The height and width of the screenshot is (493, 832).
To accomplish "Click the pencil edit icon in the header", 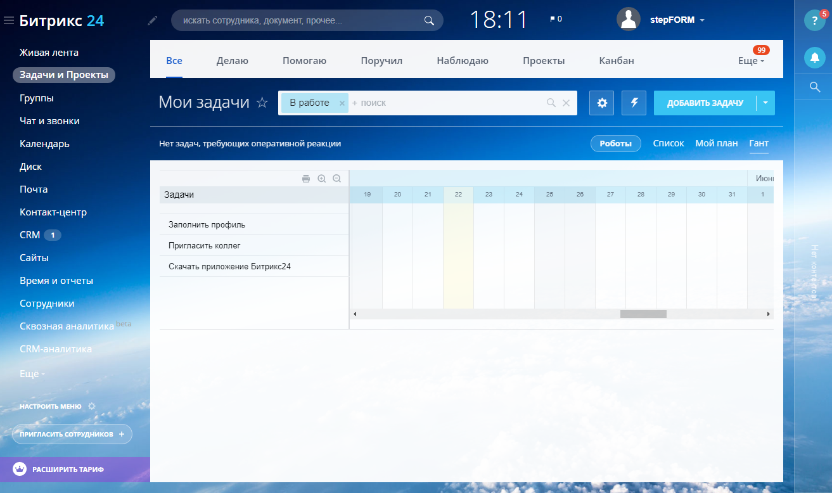I will [x=152, y=20].
